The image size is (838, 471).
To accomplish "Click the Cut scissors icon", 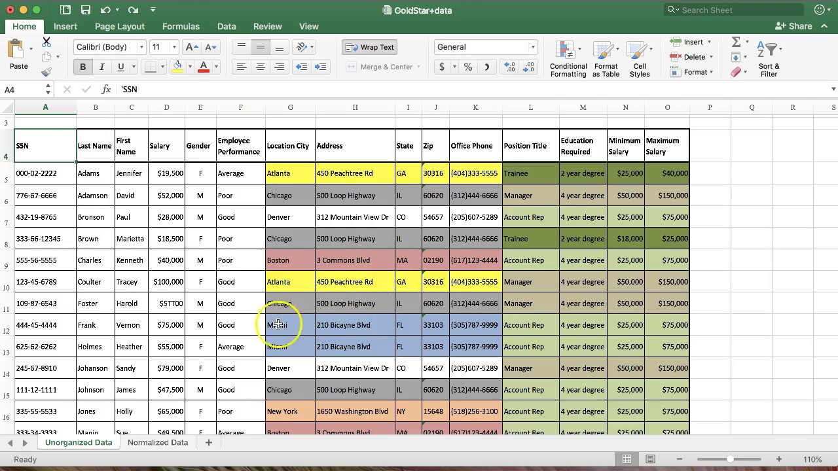I will coord(46,42).
